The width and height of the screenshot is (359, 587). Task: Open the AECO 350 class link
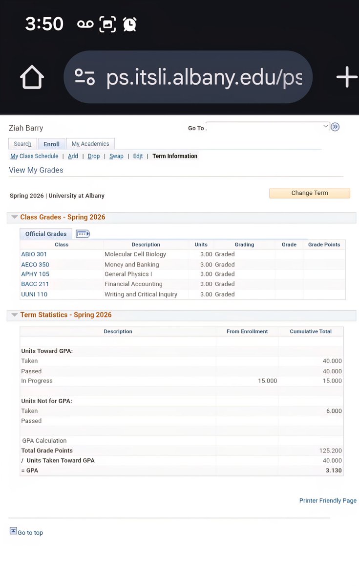tap(35, 265)
